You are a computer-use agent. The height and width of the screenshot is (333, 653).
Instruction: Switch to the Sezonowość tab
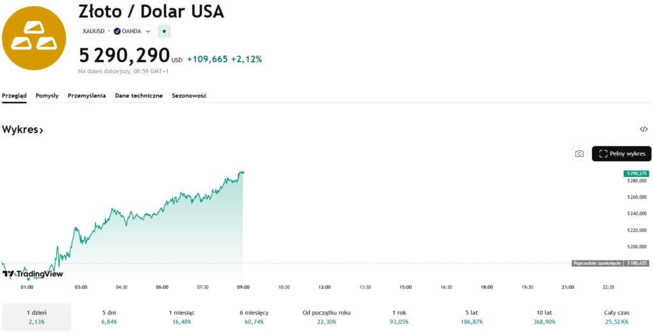coord(189,96)
